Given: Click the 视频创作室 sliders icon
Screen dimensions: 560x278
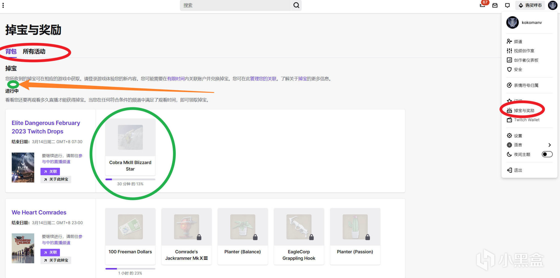Looking at the screenshot, I should [x=509, y=51].
